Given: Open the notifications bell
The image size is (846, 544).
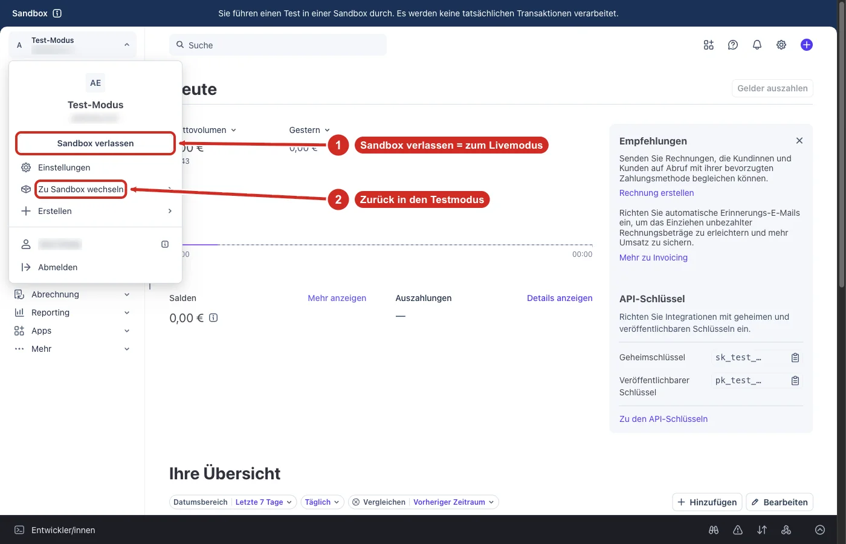Looking at the screenshot, I should [757, 45].
